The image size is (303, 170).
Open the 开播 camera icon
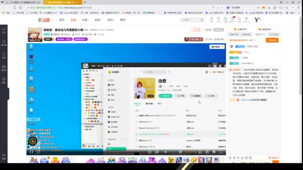tap(225, 20)
